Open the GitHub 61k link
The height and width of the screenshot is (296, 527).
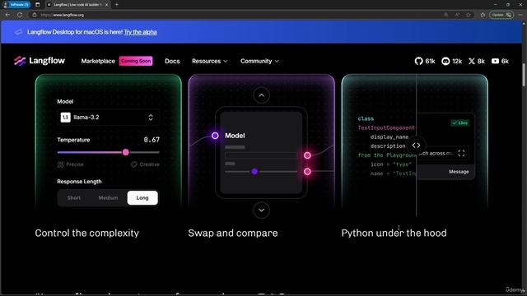pyautogui.click(x=425, y=61)
